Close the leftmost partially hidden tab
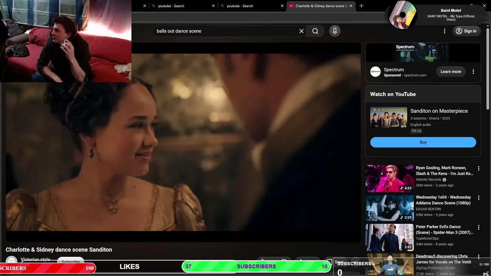491x276 pixels. click(145, 6)
